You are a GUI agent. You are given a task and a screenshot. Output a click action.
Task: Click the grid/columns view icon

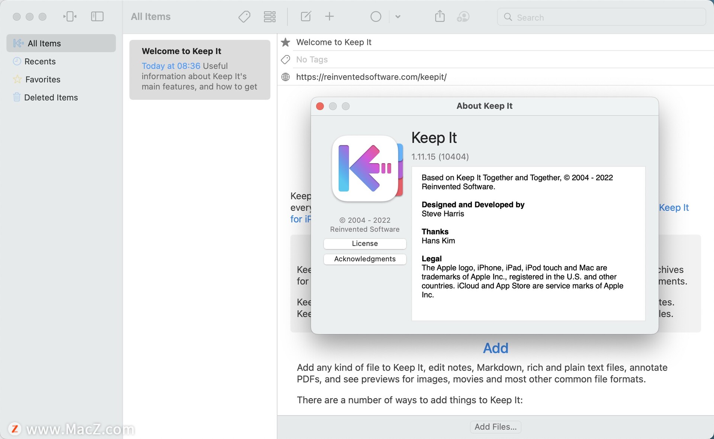click(x=270, y=17)
